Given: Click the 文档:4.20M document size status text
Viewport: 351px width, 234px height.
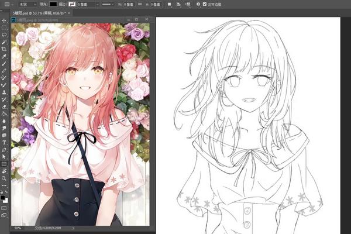Looking at the screenshot, I should point(48,228).
